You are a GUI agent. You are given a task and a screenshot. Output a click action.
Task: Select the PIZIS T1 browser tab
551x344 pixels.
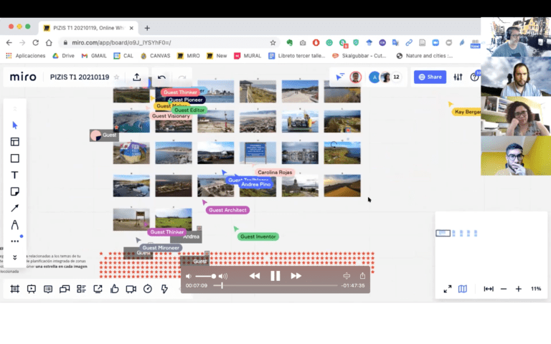pos(88,28)
